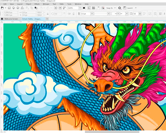Click the Copy icon in the toolbar
166x133 pixels.
pos(32,8)
